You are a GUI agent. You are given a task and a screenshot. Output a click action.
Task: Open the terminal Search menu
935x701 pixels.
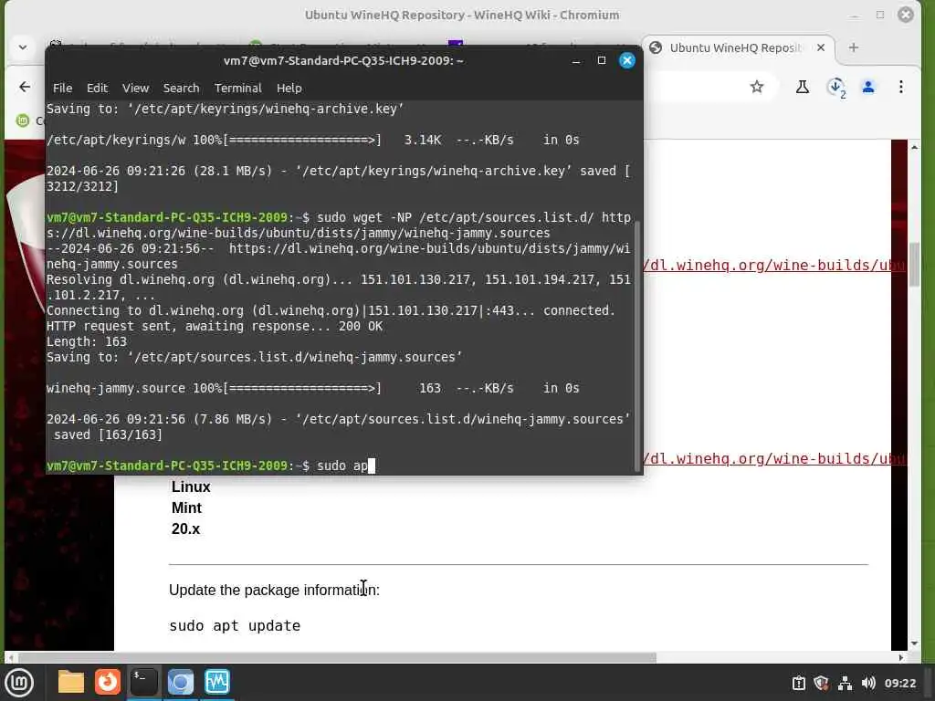(182, 89)
